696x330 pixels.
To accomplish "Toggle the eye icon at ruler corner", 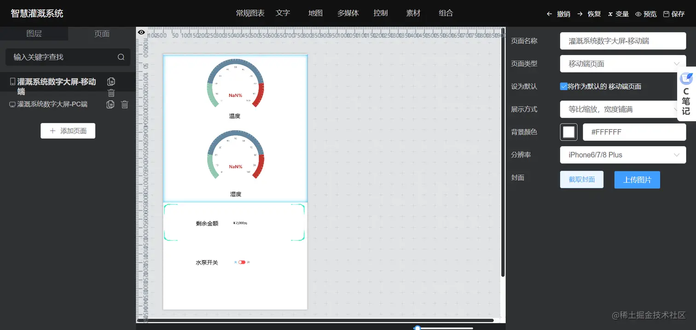I will point(141,32).
